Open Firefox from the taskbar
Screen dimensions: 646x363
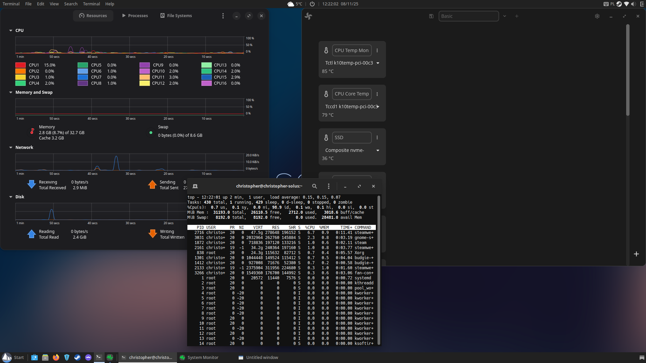pyautogui.click(x=56, y=357)
